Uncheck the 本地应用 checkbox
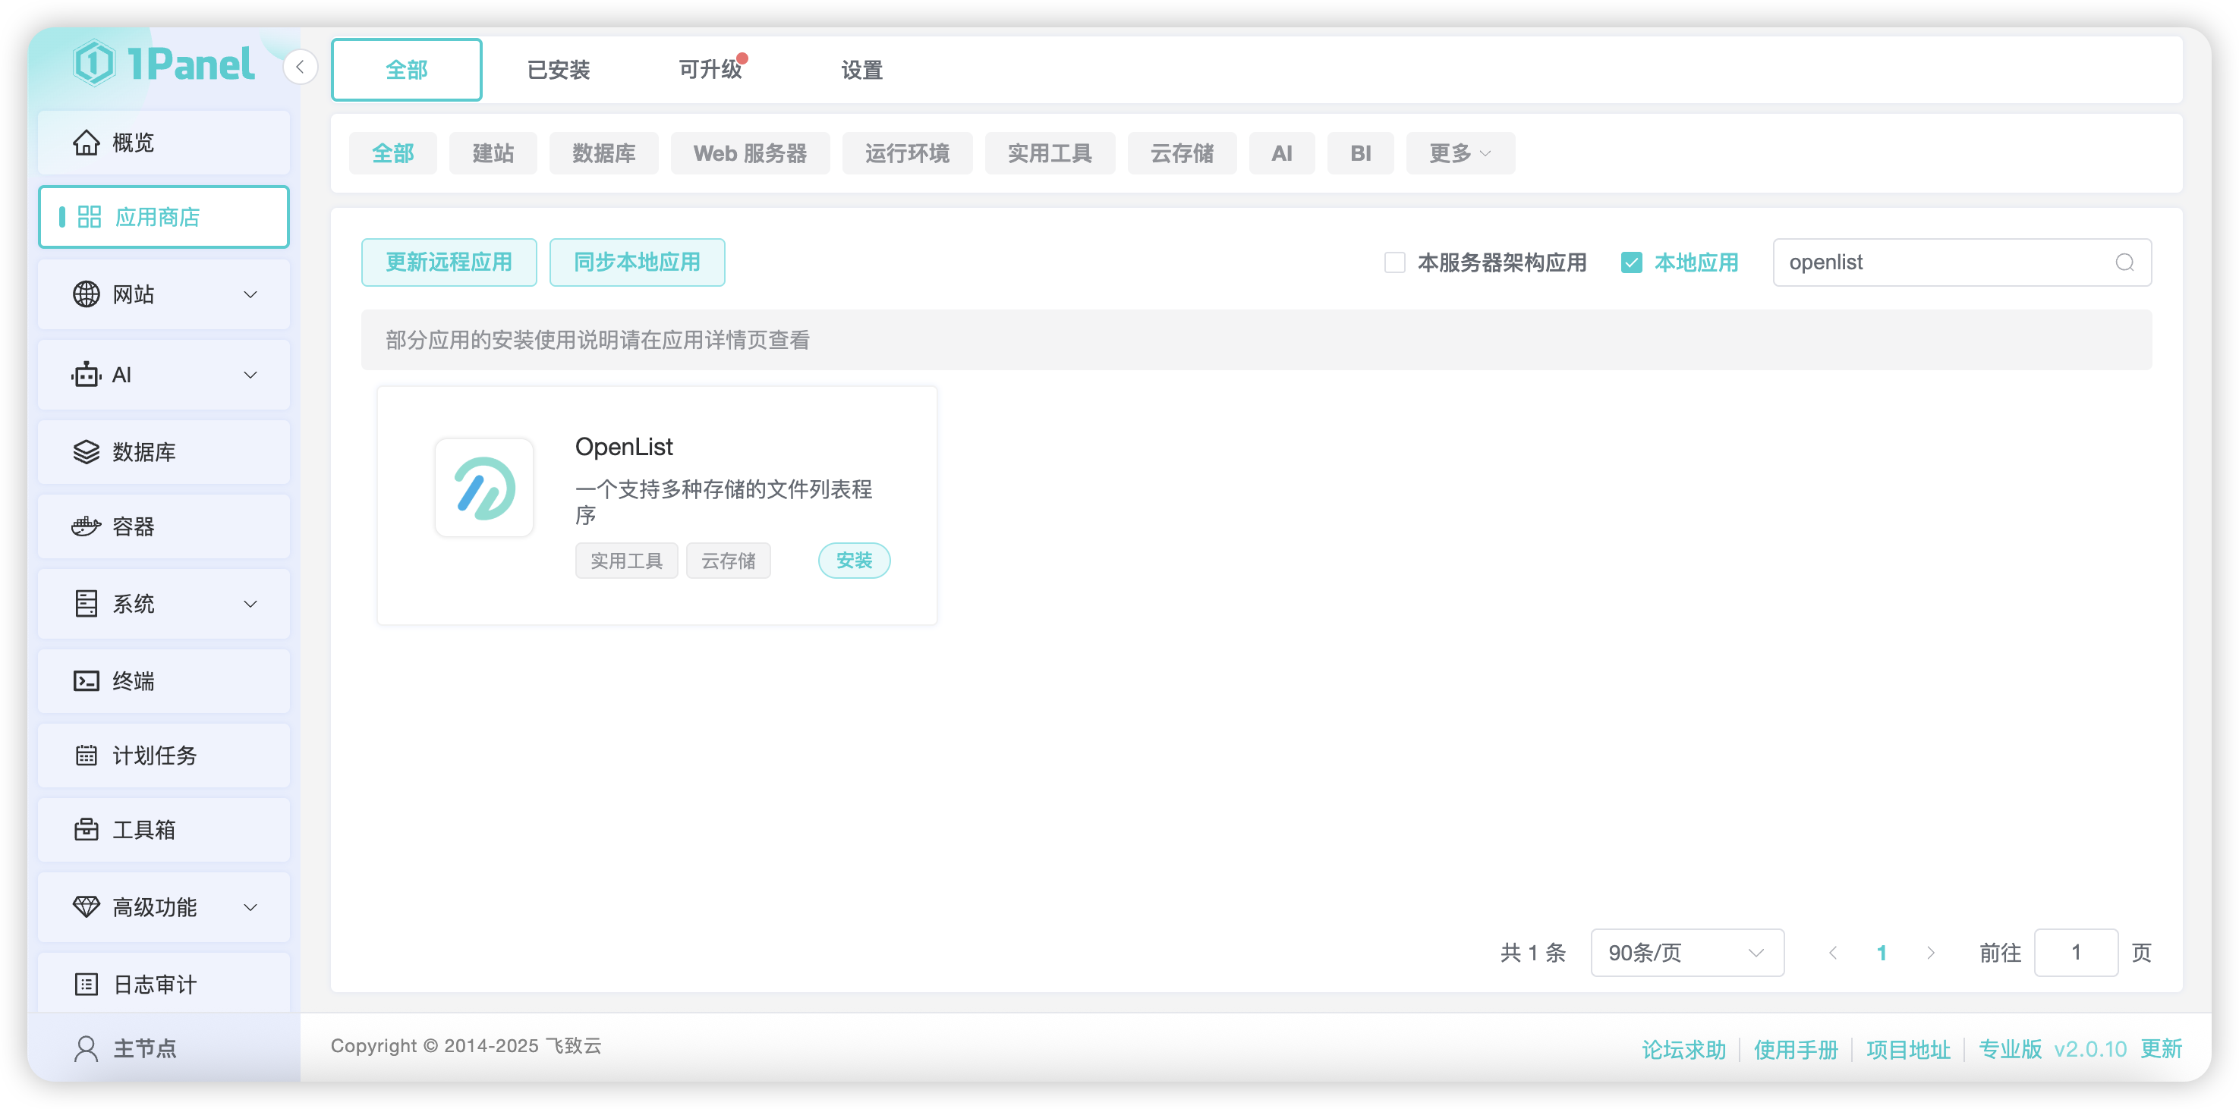This screenshot has height=1109, width=2239. (1633, 262)
